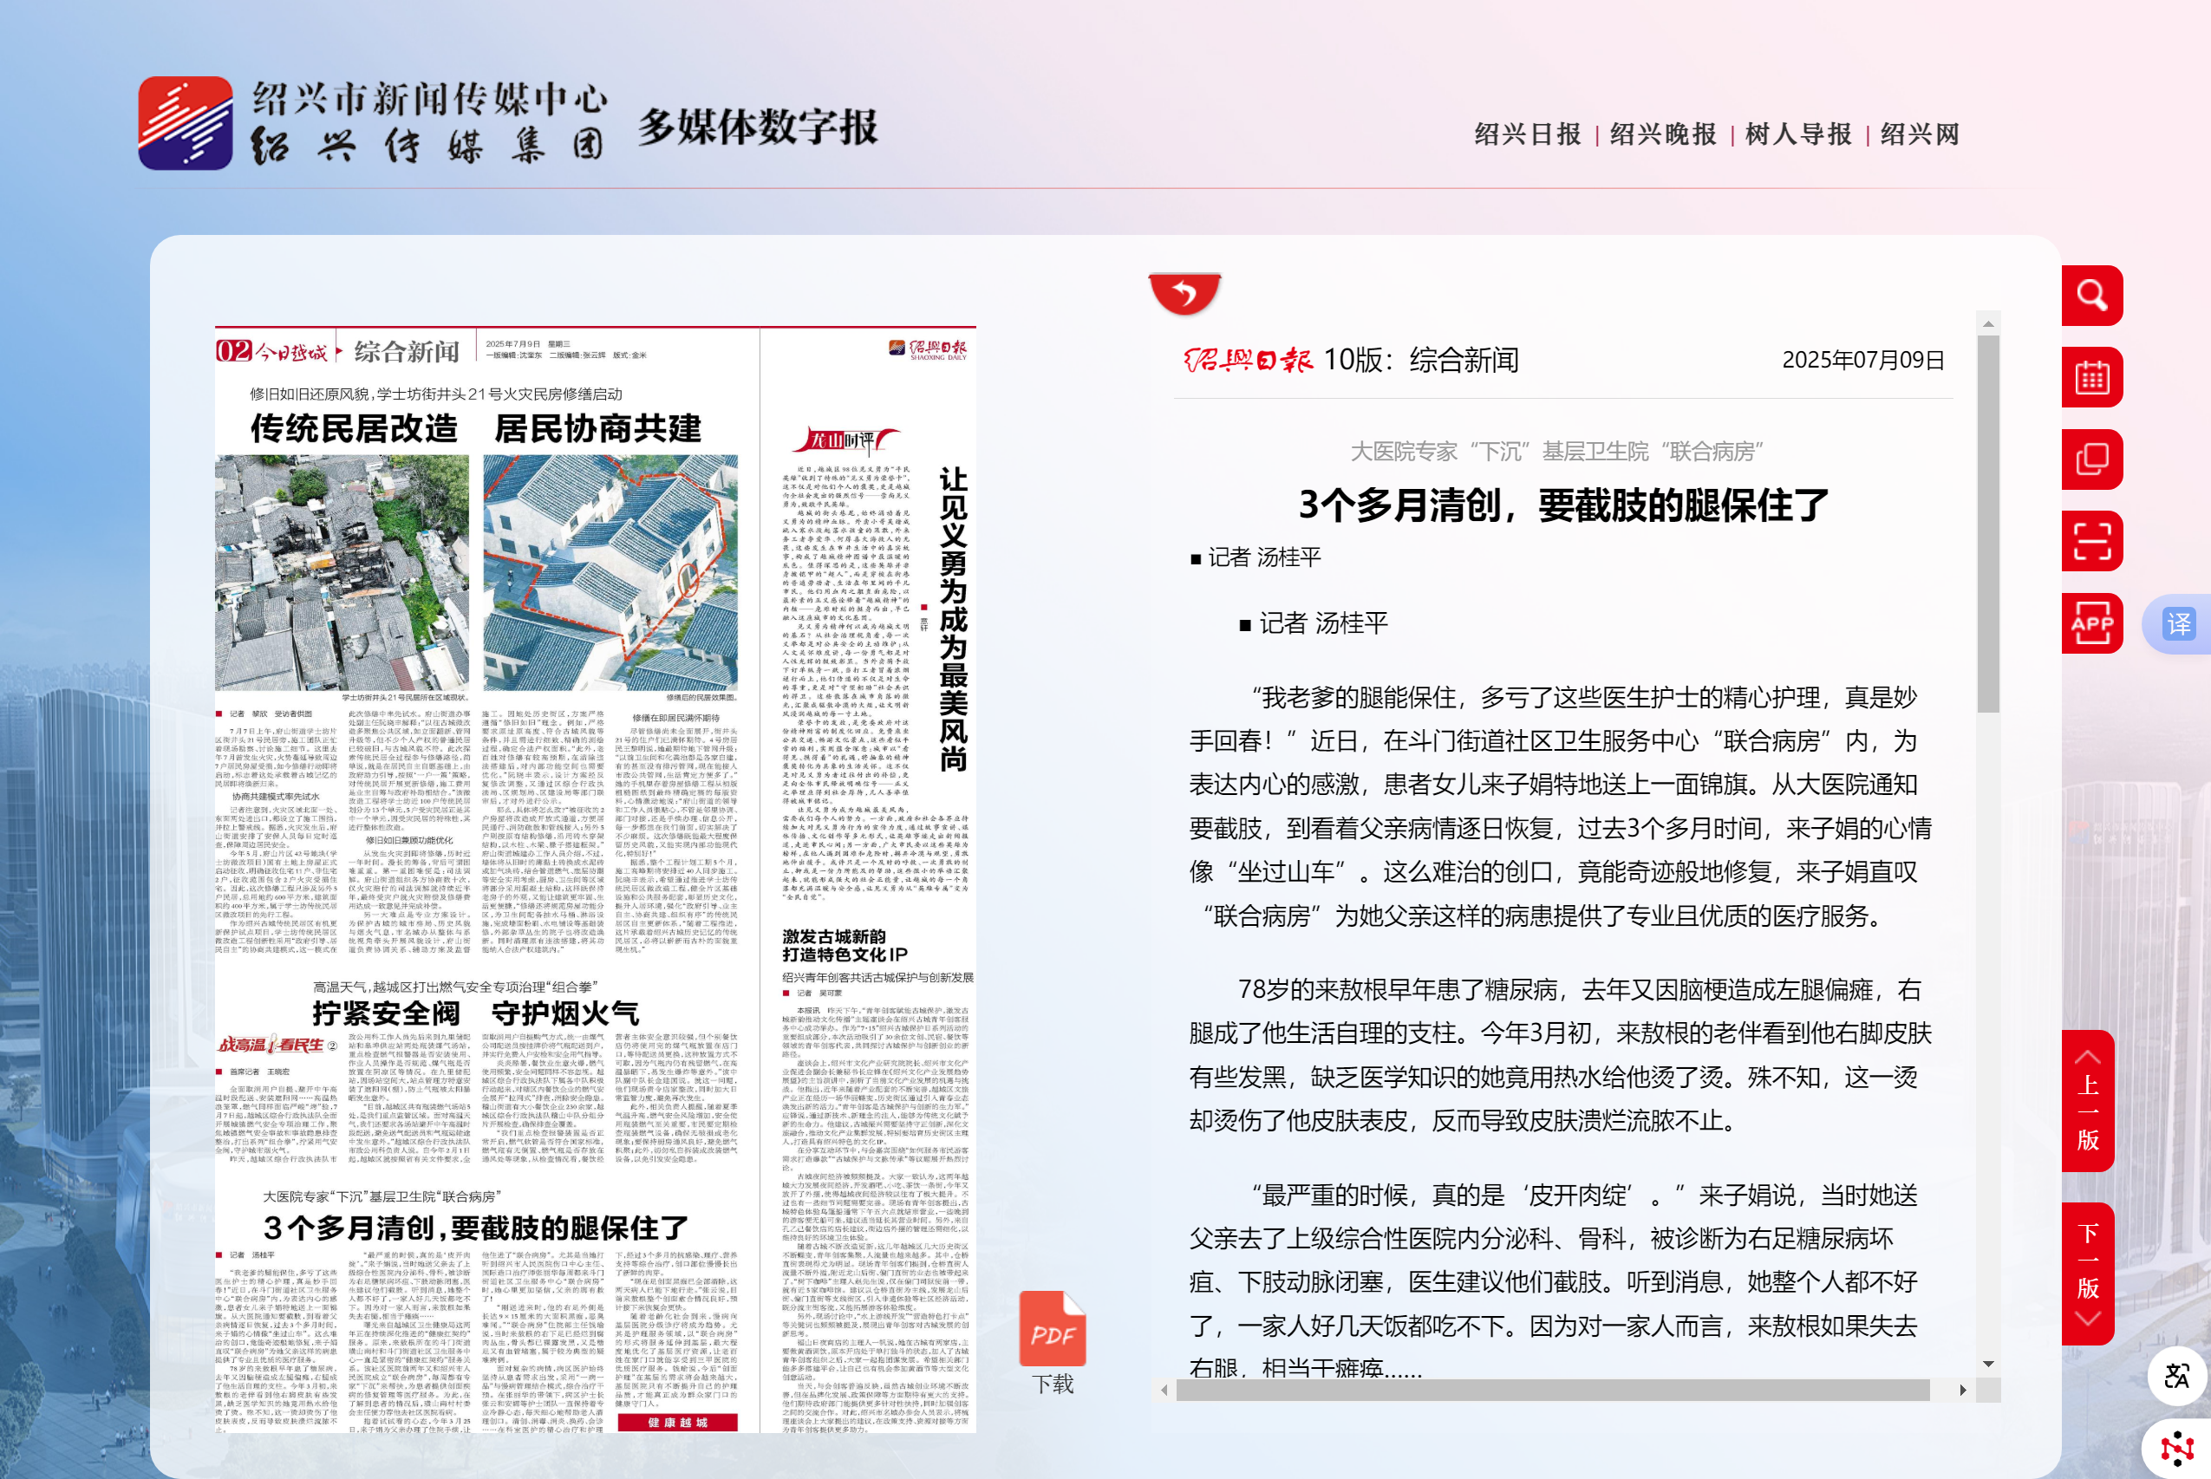
Task: Click the red search icon
Action: pos(2091,296)
